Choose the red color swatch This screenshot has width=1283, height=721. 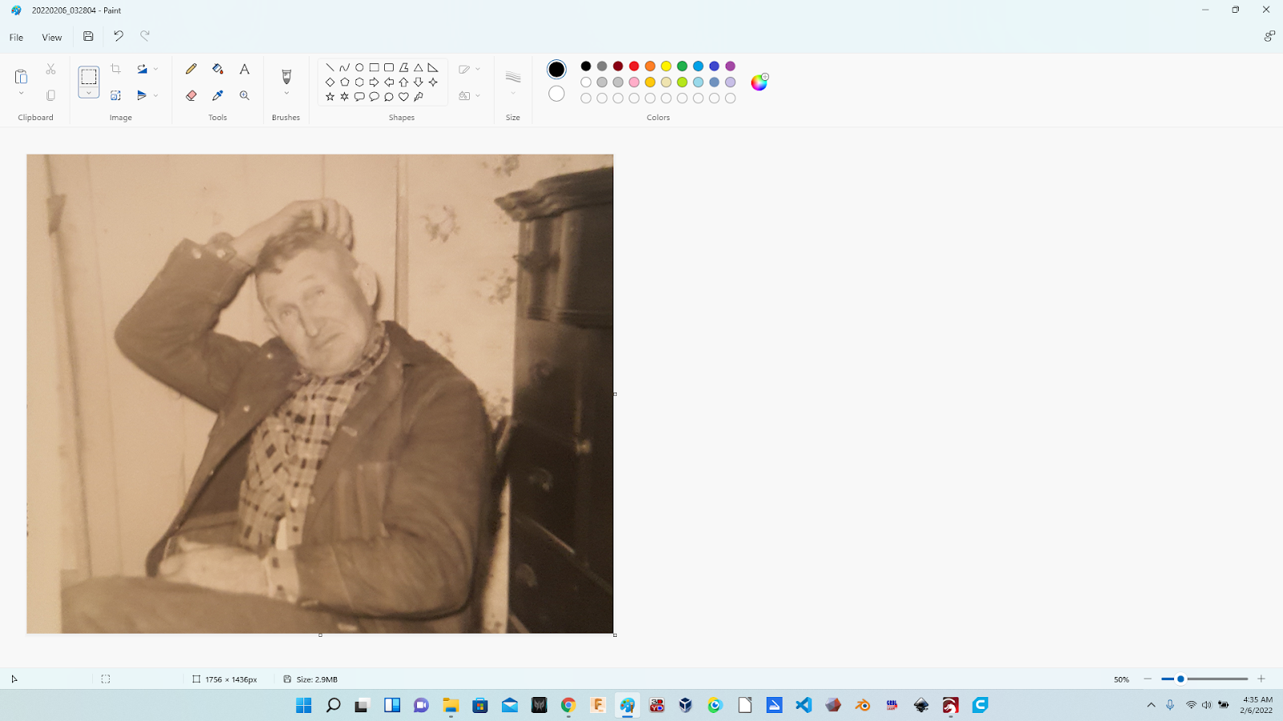click(634, 66)
